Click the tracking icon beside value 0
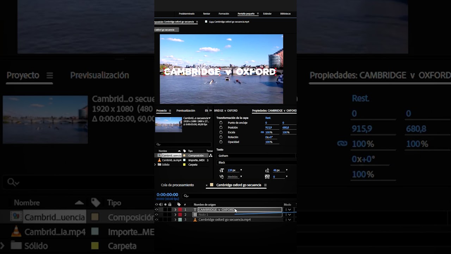This screenshot has height=254, width=451. [267, 176]
